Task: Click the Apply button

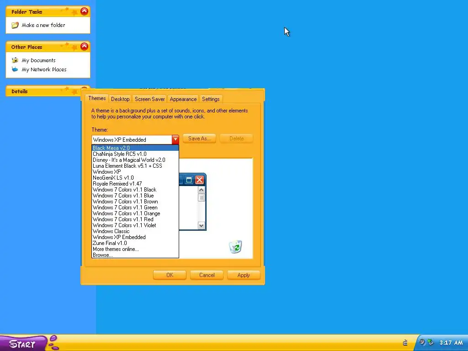Action: (x=244, y=275)
